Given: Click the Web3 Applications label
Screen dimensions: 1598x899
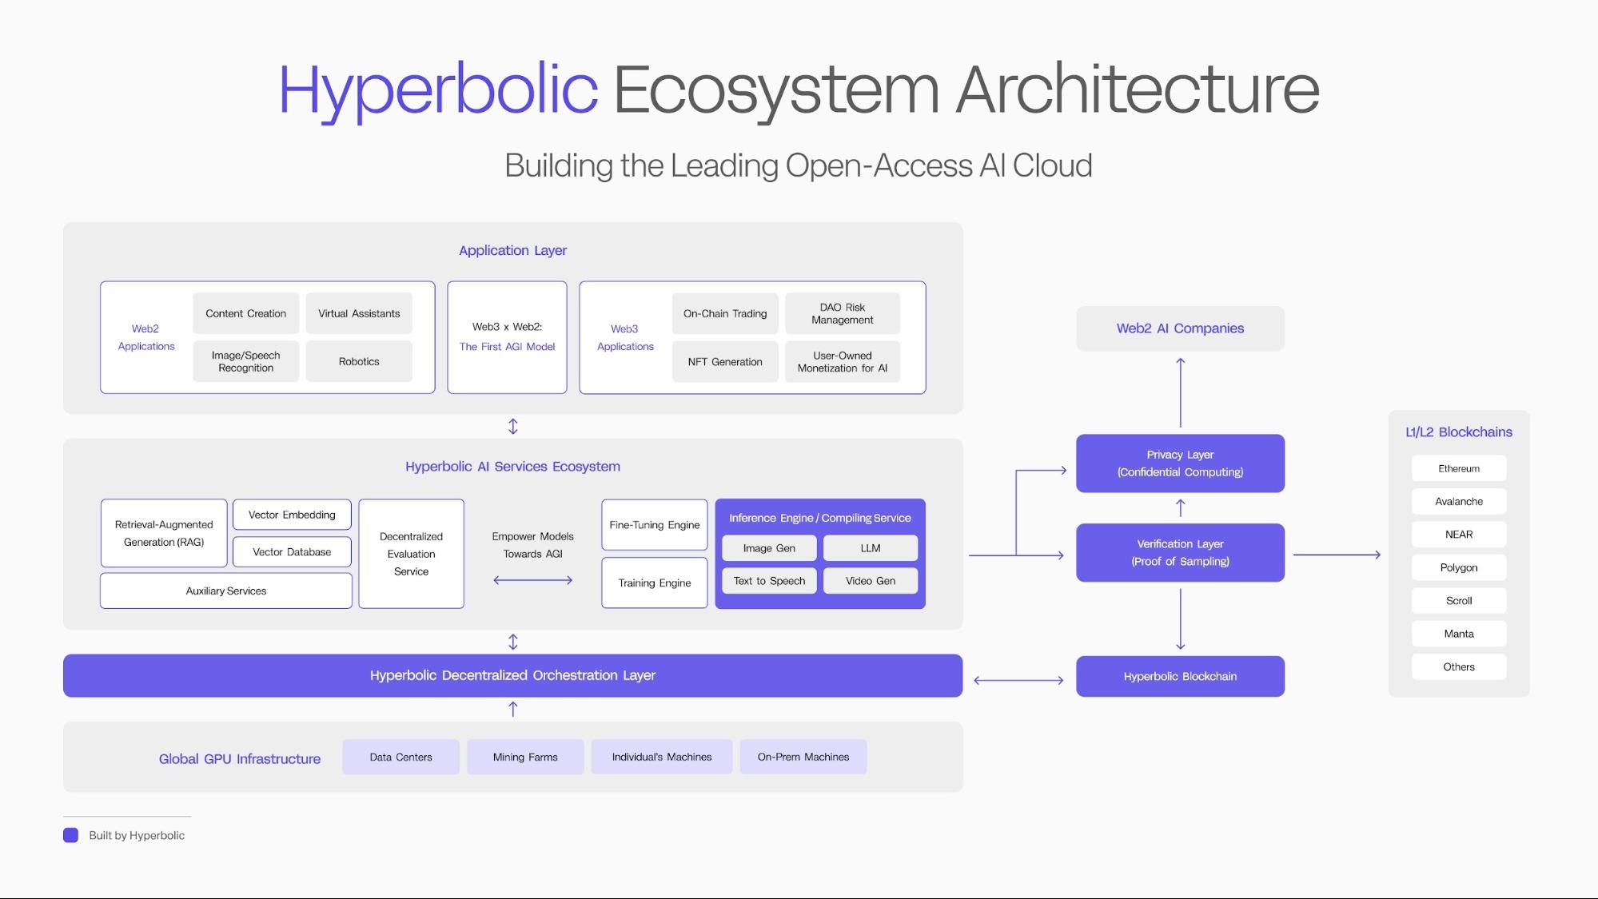Looking at the screenshot, I should (625, 337).
